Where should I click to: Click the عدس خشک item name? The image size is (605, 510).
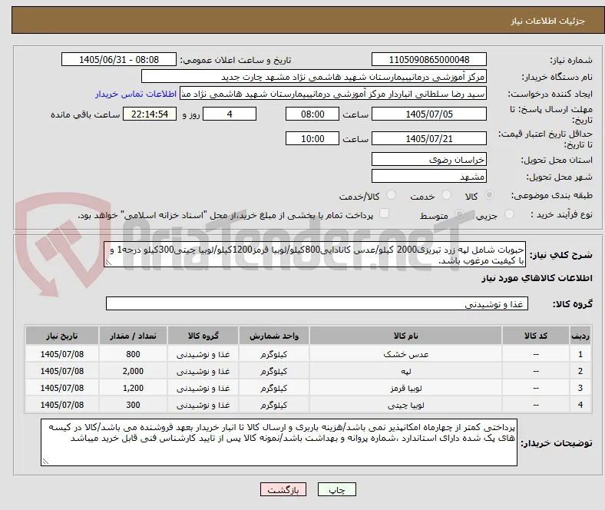tap(406, 354)
